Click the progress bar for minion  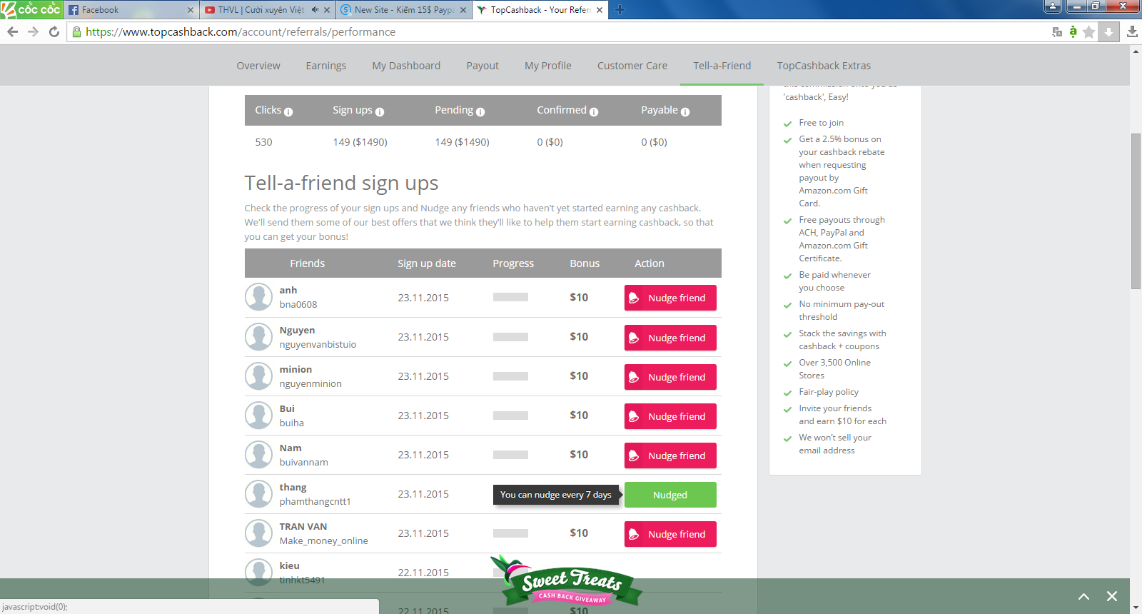[510, 376]
